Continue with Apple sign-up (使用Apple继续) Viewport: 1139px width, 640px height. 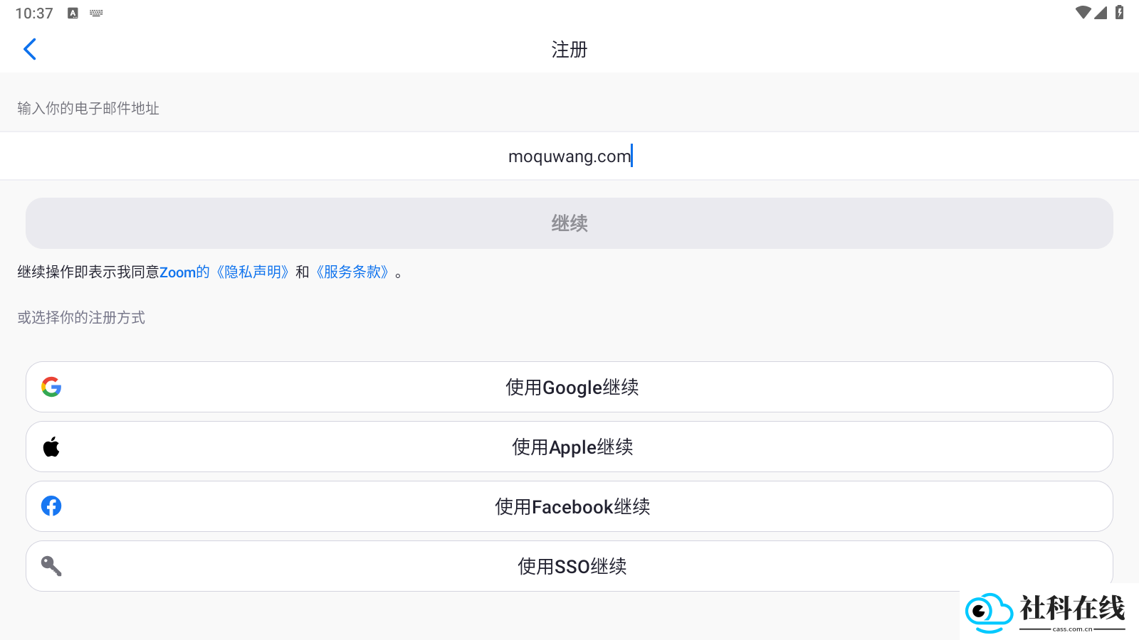point(569,447)
